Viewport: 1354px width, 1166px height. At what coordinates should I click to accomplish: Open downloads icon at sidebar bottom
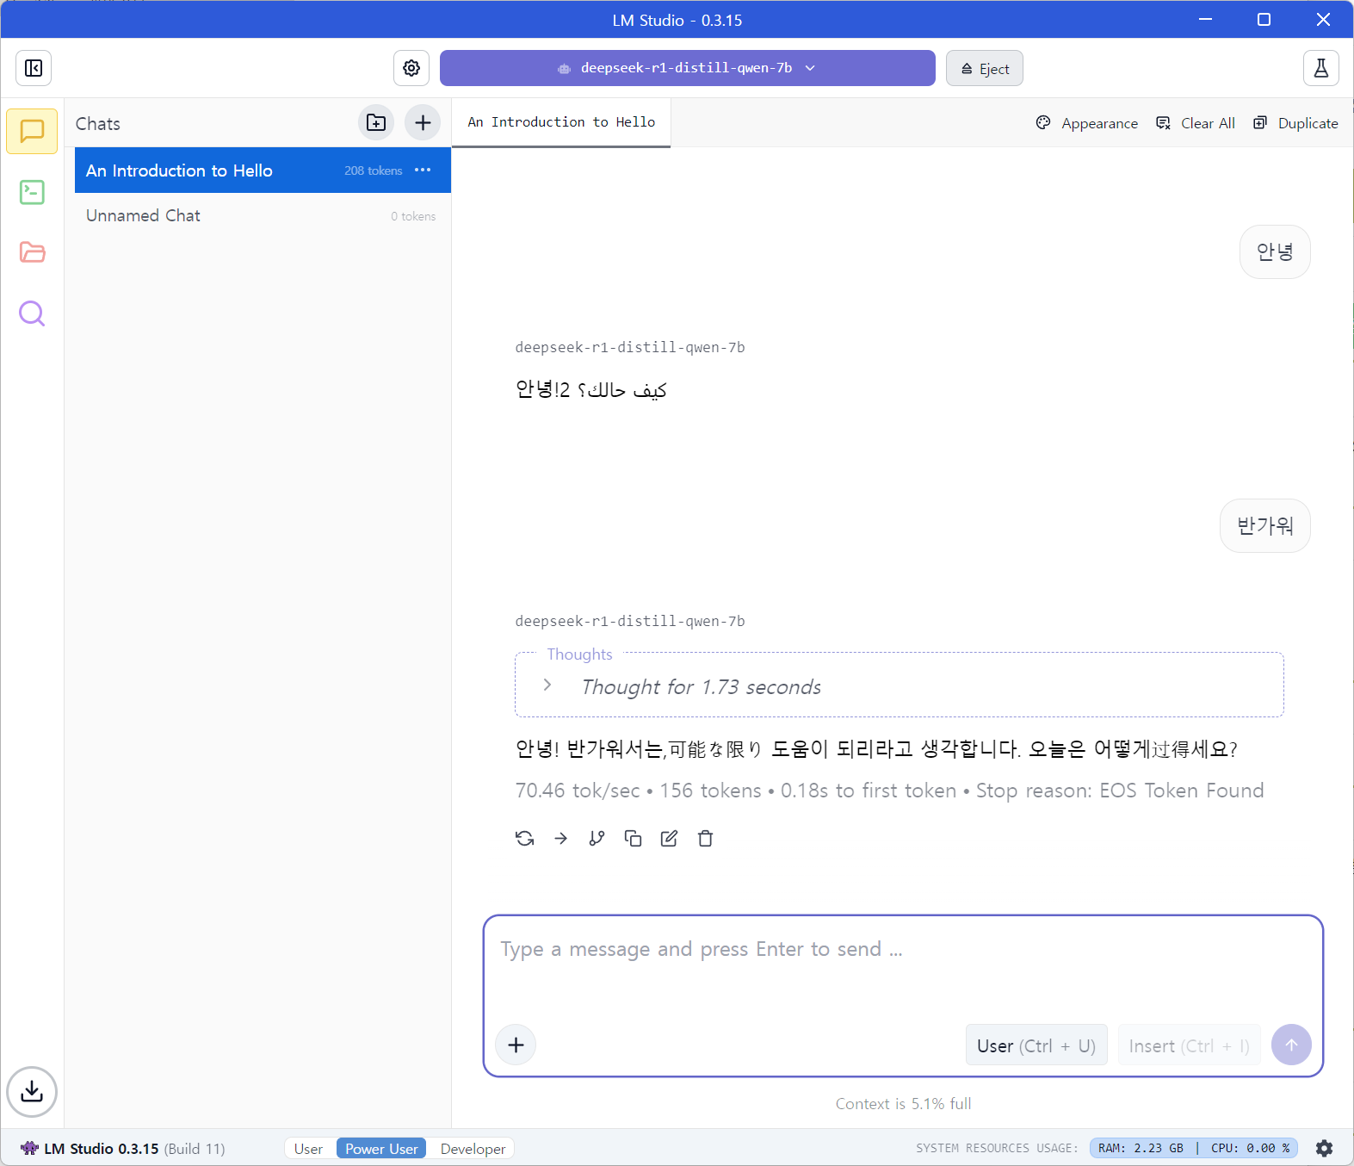tap(32, 1092)
